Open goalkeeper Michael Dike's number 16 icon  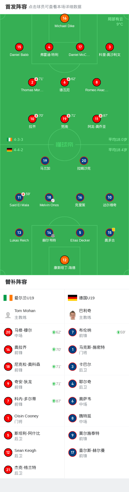click(64, 18)
